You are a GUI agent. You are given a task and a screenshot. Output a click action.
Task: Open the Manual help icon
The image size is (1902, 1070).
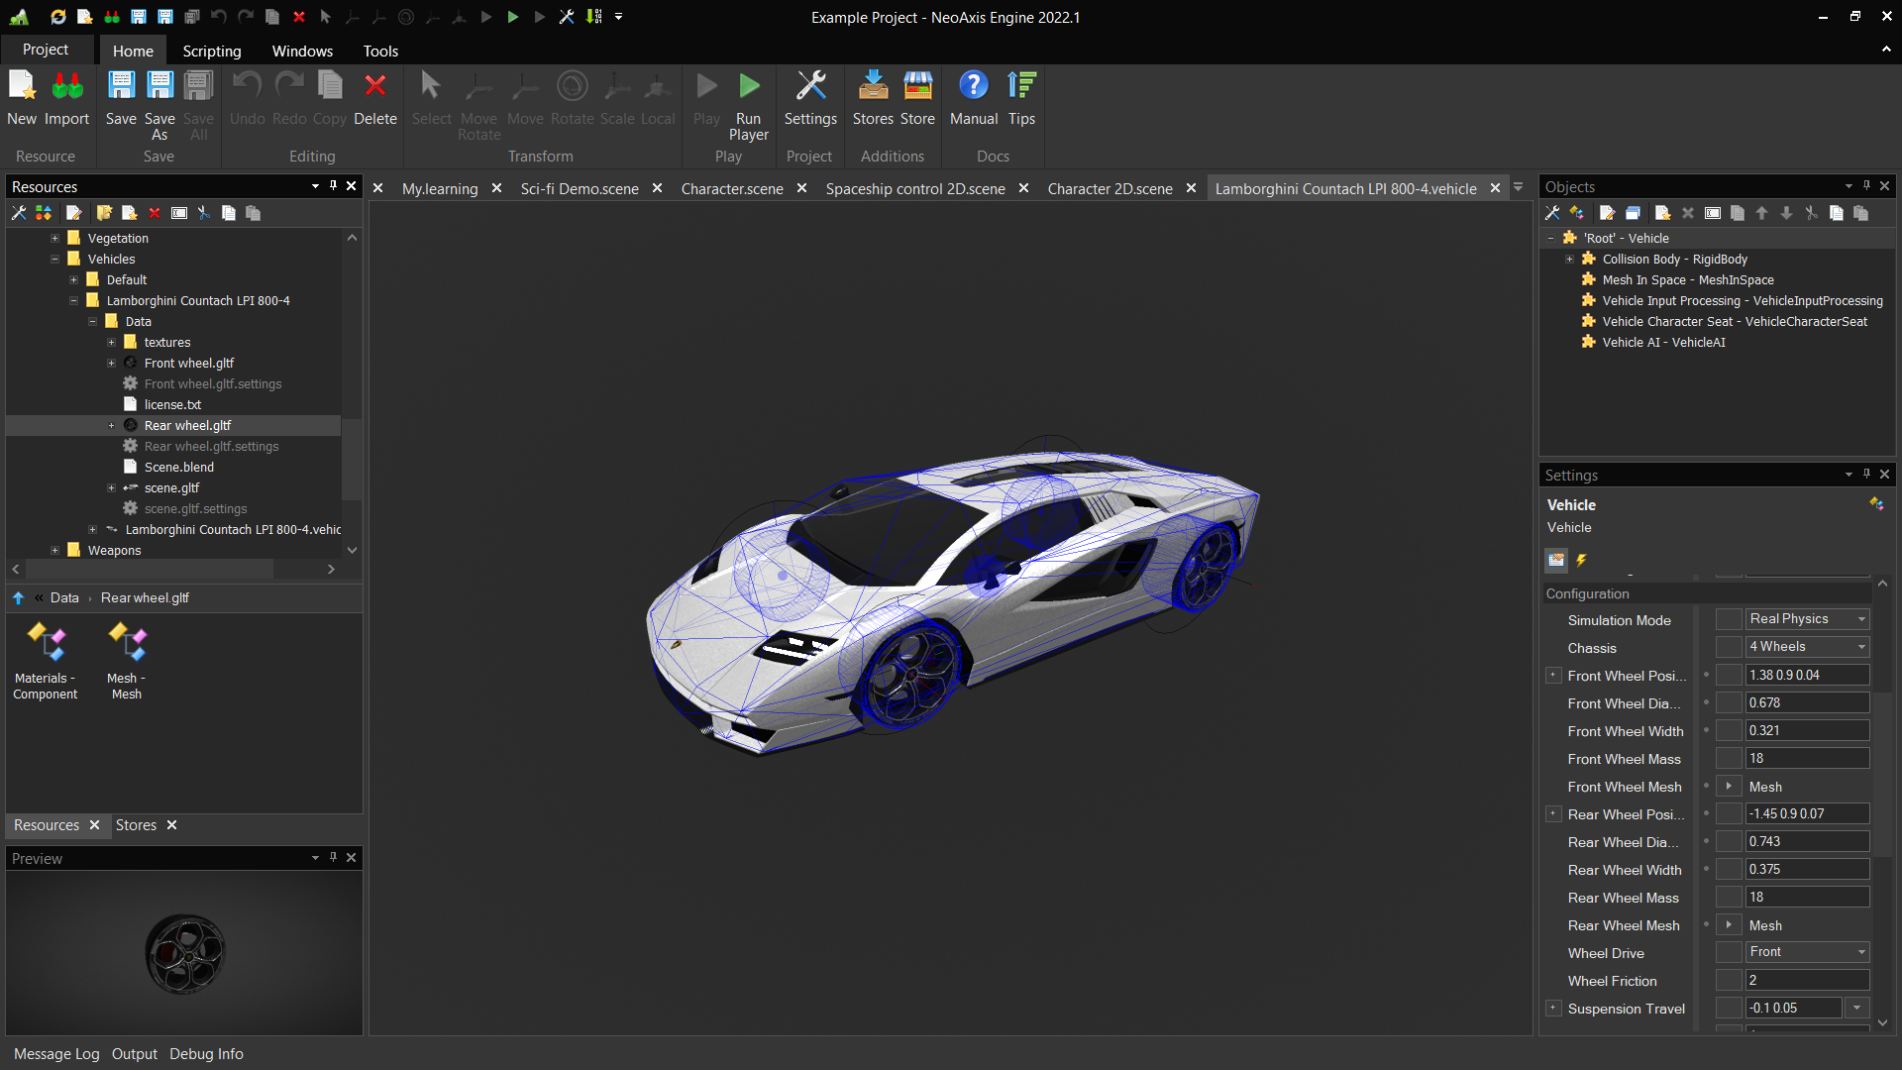tap(973, 87)
